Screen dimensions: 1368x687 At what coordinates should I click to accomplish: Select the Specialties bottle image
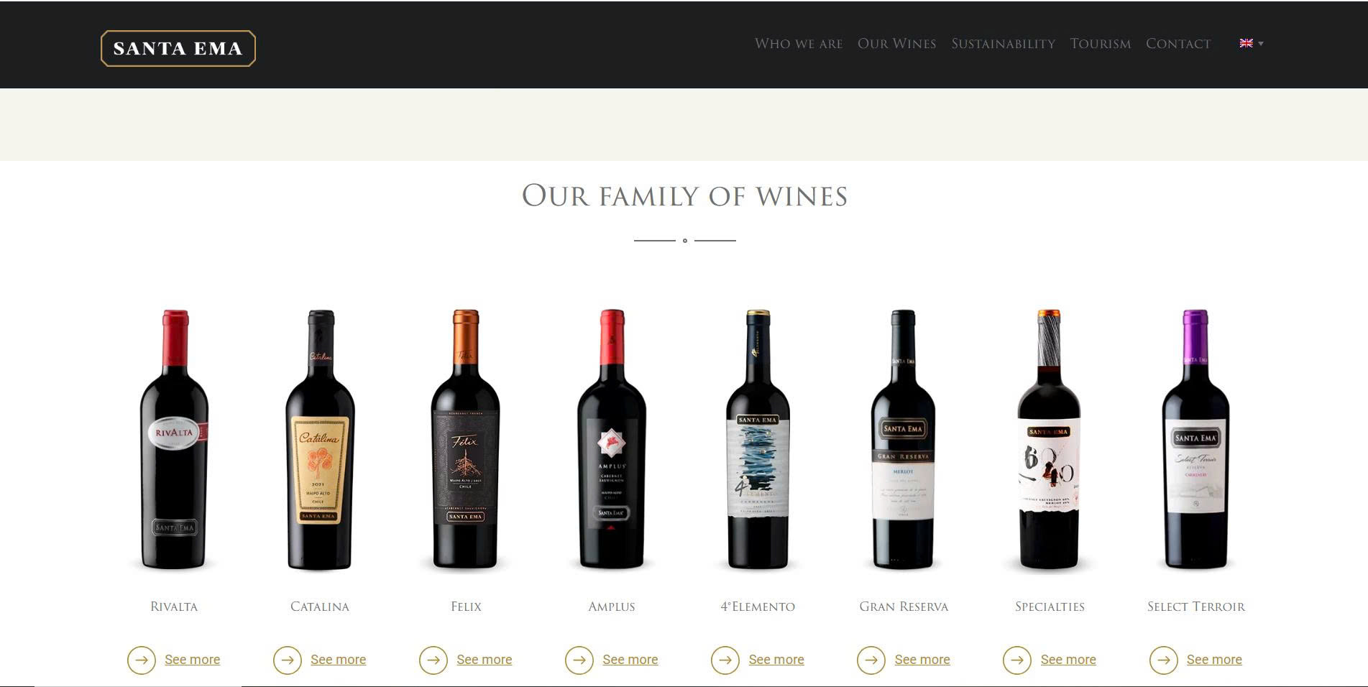pos(1050,440)
